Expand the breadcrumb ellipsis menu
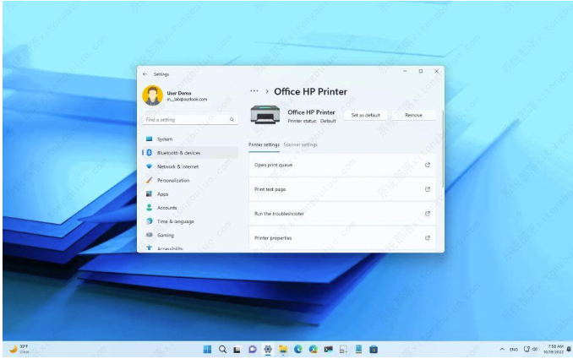 click(254, 91)
